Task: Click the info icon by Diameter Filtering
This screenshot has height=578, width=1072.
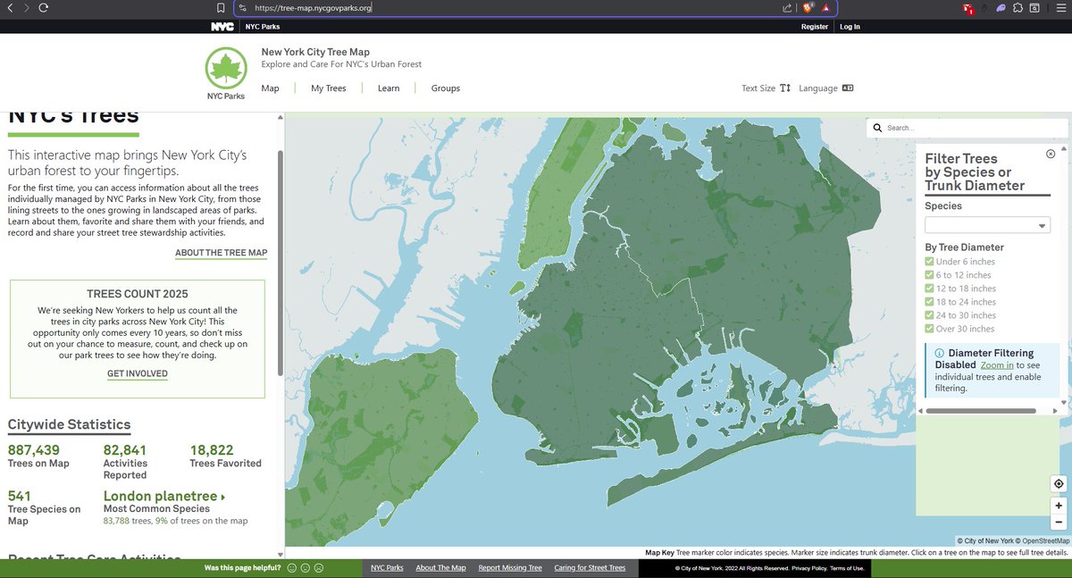Action: click(939, 354)
